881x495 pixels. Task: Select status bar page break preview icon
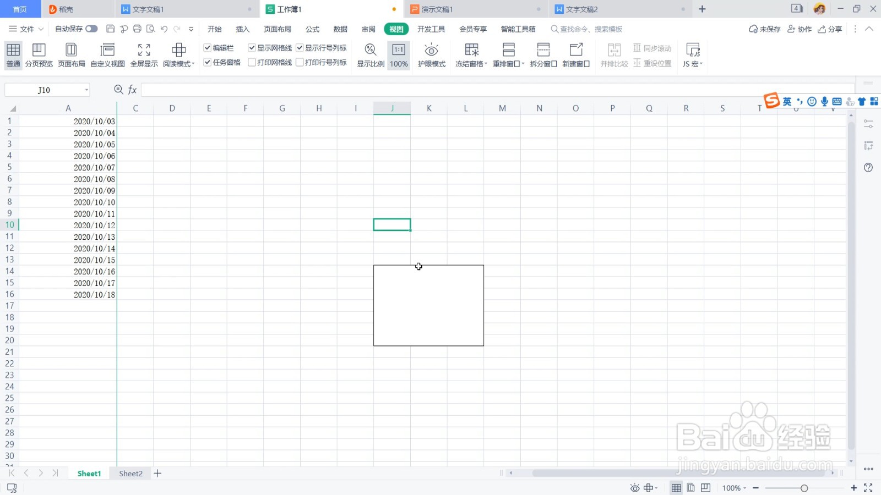(705, 488)
